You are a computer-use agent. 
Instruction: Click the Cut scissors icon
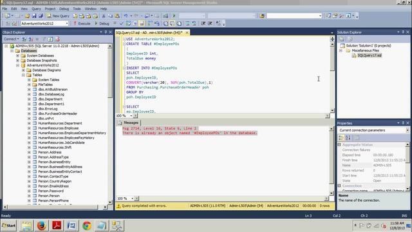coord(104,16)
